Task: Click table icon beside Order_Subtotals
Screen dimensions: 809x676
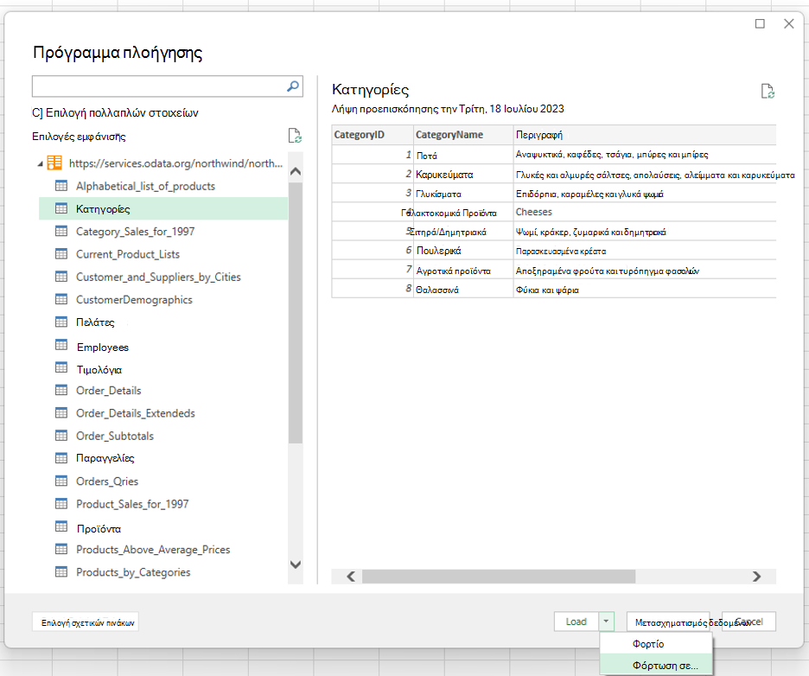Action: 61,436
